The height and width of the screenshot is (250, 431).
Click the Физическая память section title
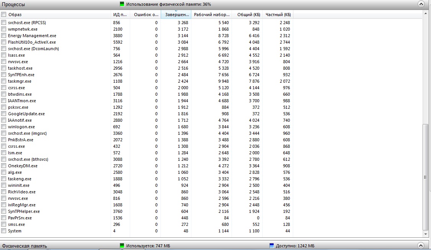(x=24, y=246)
